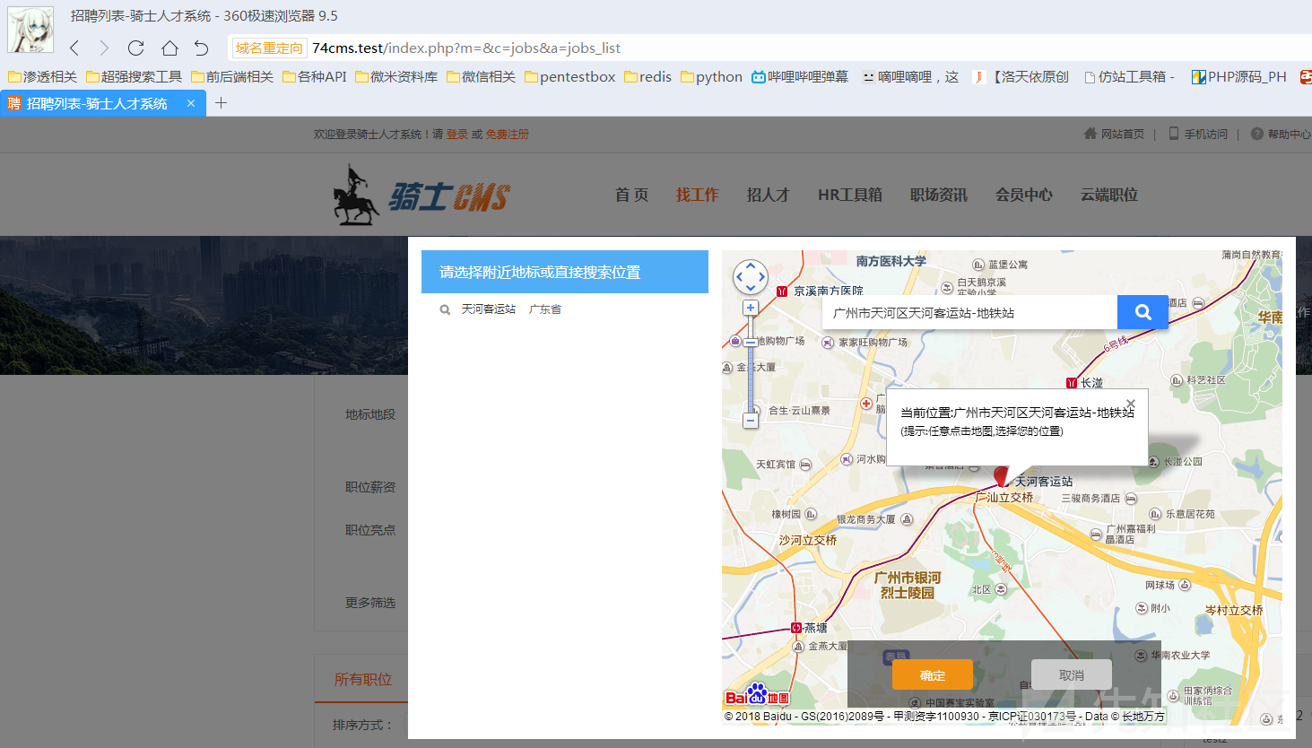
Task: Click the 确定 button
Action: 933,675
